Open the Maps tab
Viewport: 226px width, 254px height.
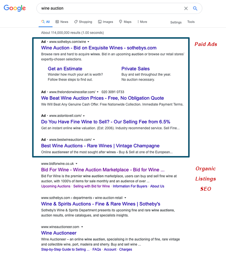tap(125, 22)
